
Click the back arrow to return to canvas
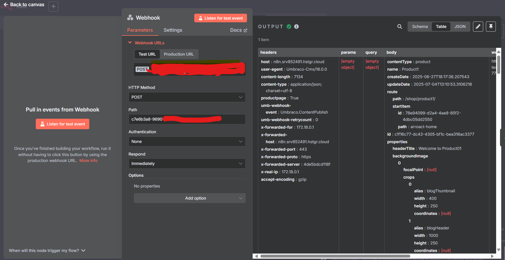pos(6,4)
